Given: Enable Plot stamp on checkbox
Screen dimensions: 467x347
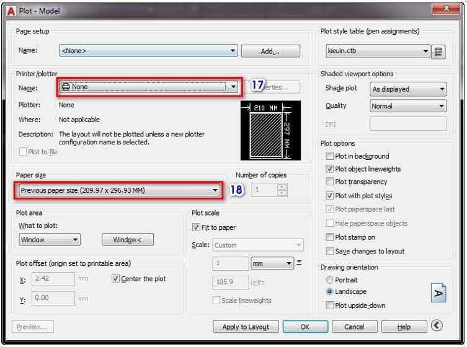Looking at the screenshot, I should click(329, 237).
